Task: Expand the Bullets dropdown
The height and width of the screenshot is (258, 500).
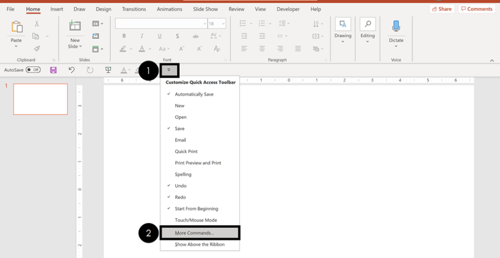Action: tap(251, 23)
